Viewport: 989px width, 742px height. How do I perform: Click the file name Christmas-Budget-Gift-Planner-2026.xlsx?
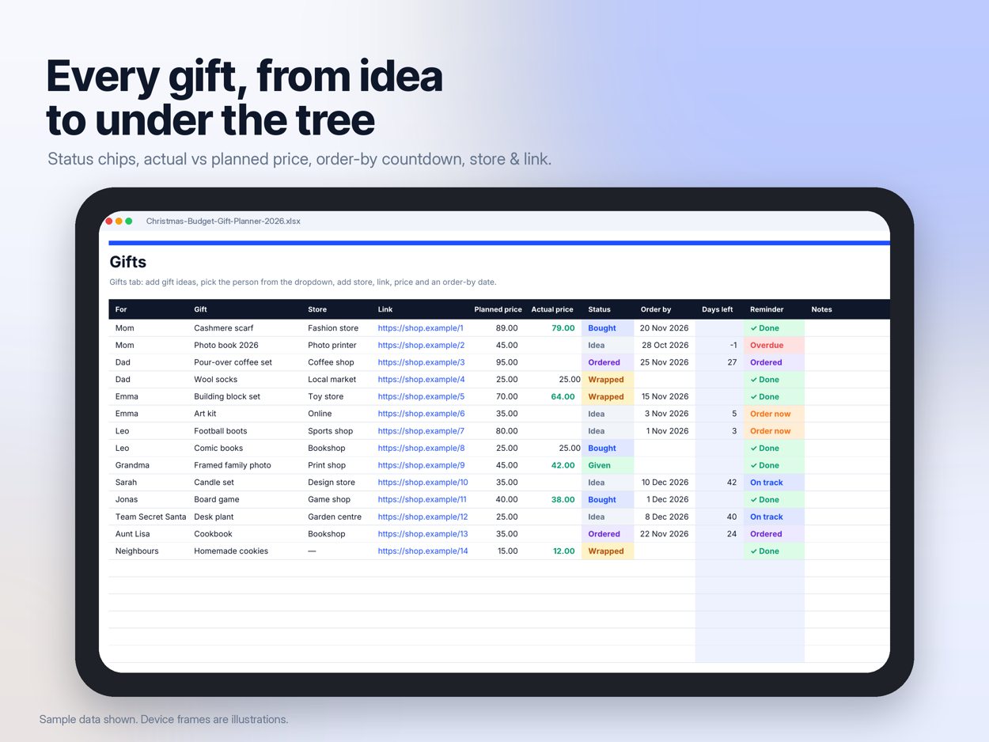tap(223, 221)
